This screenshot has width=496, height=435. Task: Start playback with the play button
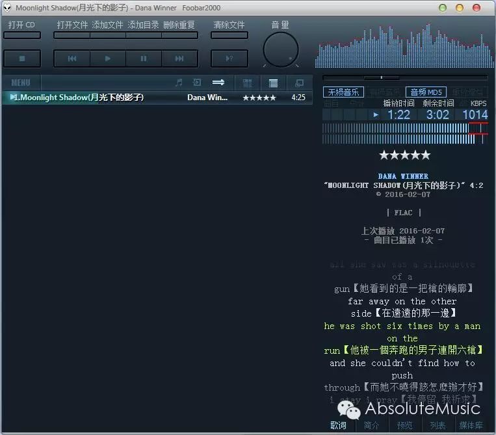(108, 59)
